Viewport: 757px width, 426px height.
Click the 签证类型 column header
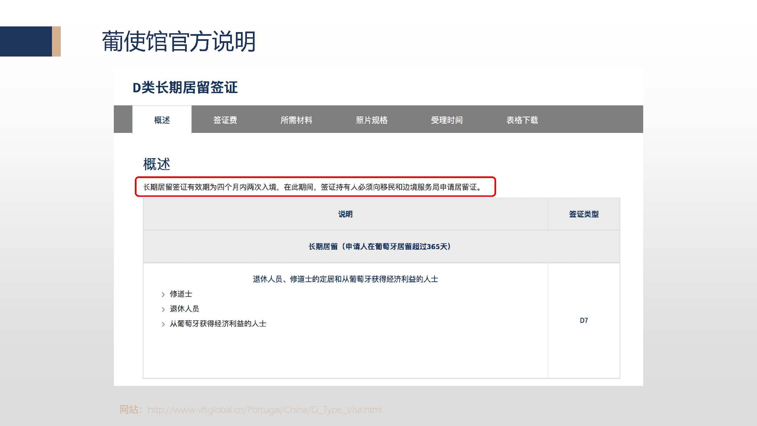[x=584, y=214]
